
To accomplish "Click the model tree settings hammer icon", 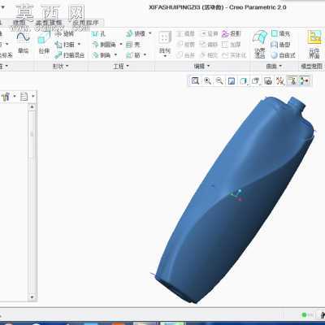I will (x=6, y=96).
